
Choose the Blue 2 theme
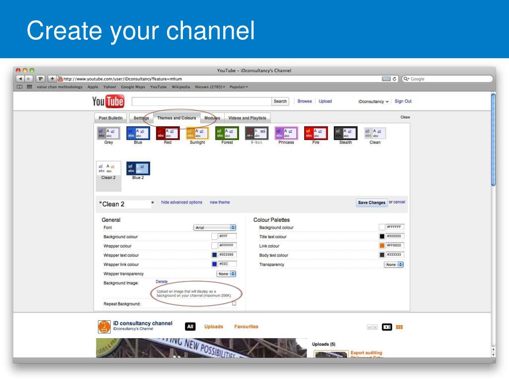pos(138,169)
